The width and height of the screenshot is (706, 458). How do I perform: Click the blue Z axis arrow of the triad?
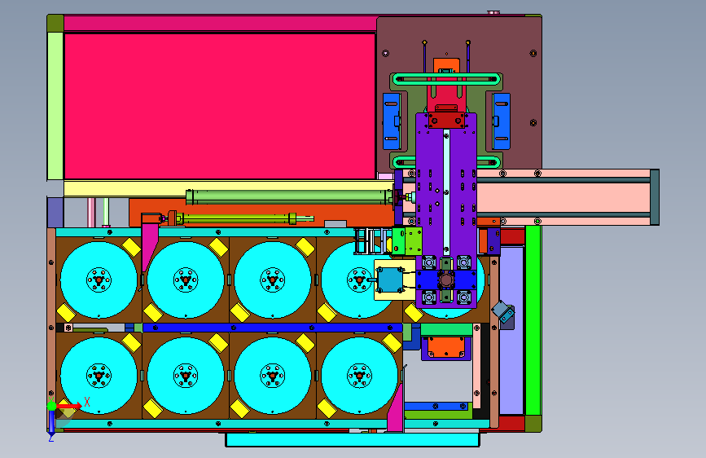51,424
